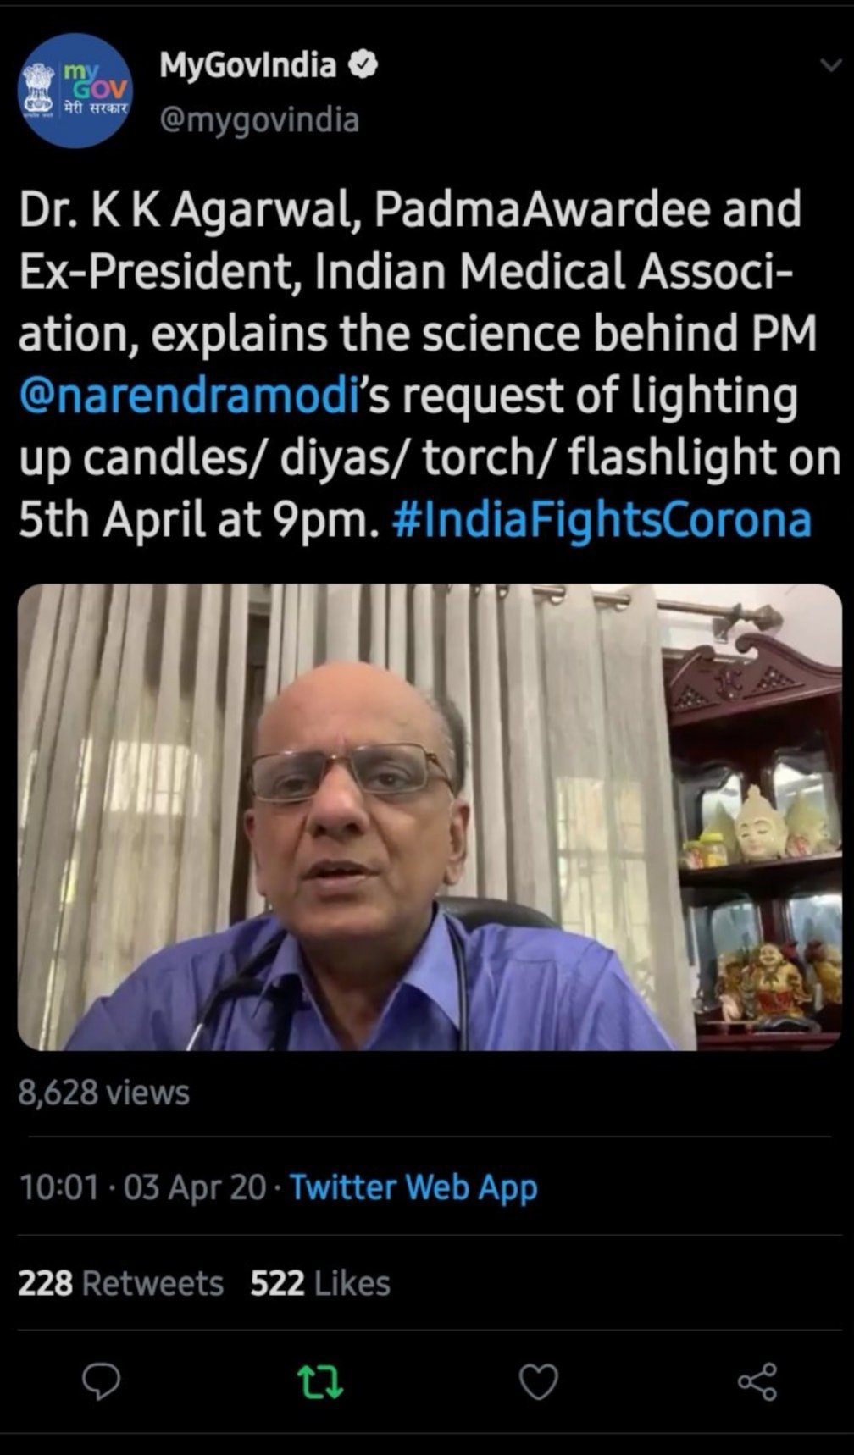Open the @narendramodi mention

pos(186,396)
